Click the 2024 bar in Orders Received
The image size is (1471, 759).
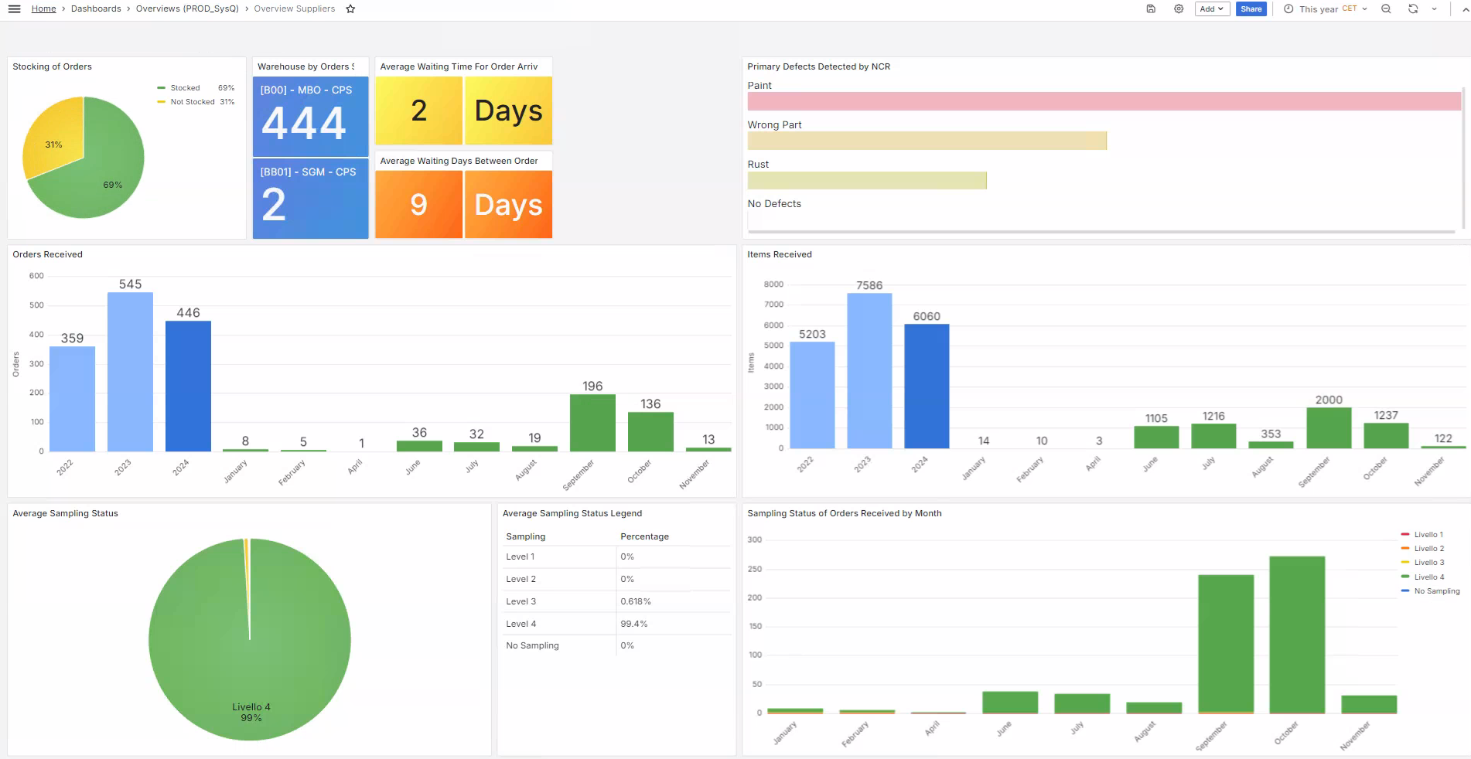coord(188,386)
